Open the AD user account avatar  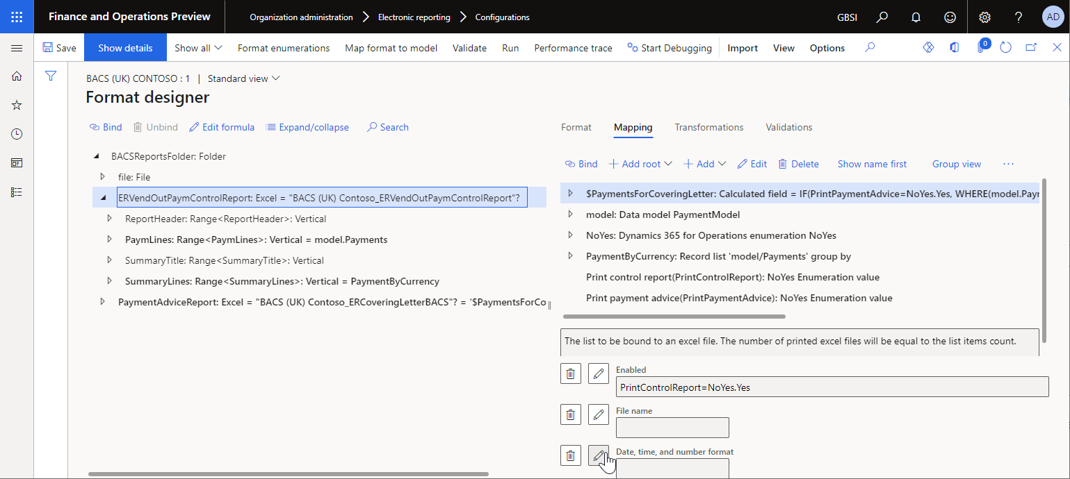coord(1053,17)
